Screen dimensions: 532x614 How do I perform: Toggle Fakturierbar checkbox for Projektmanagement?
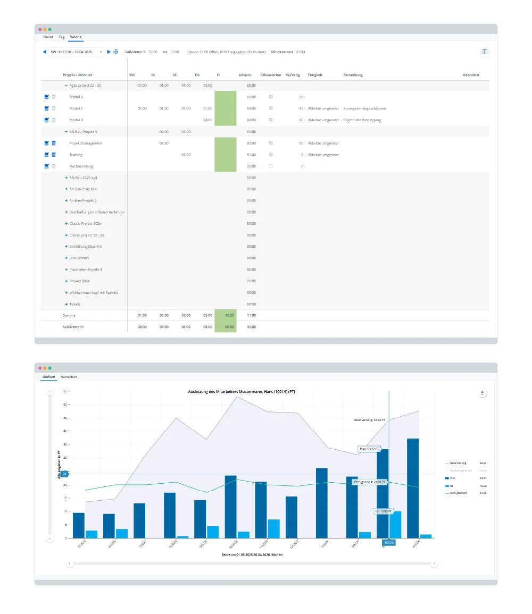[x=271, y=143]
